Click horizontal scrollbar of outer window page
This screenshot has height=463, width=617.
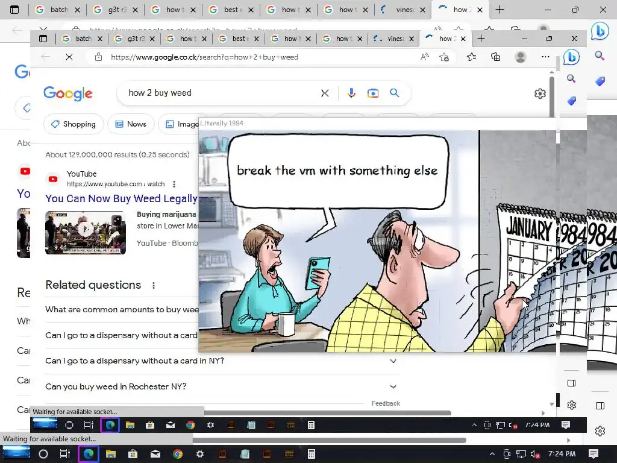(330, 440)
